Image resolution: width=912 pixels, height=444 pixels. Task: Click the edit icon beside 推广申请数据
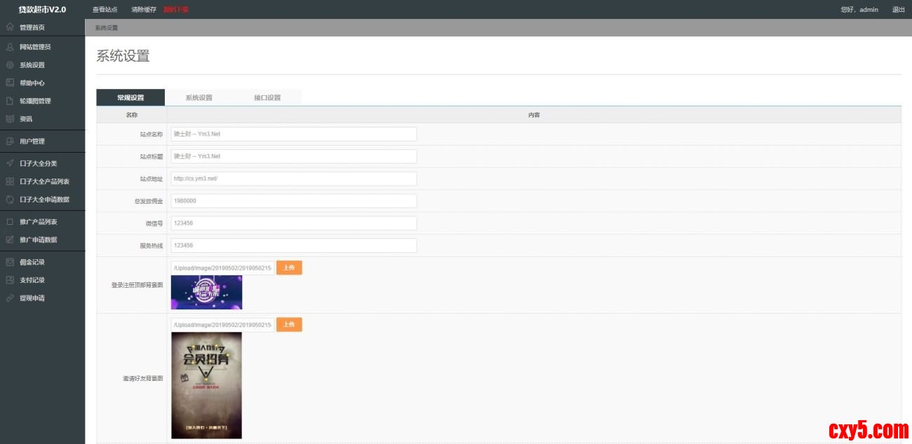10,240
